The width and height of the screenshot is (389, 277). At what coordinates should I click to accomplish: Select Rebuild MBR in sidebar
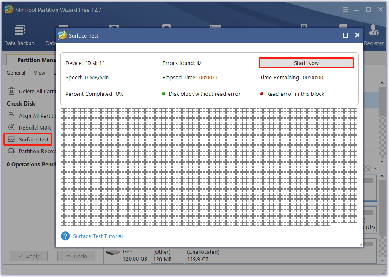coord(35,128)
